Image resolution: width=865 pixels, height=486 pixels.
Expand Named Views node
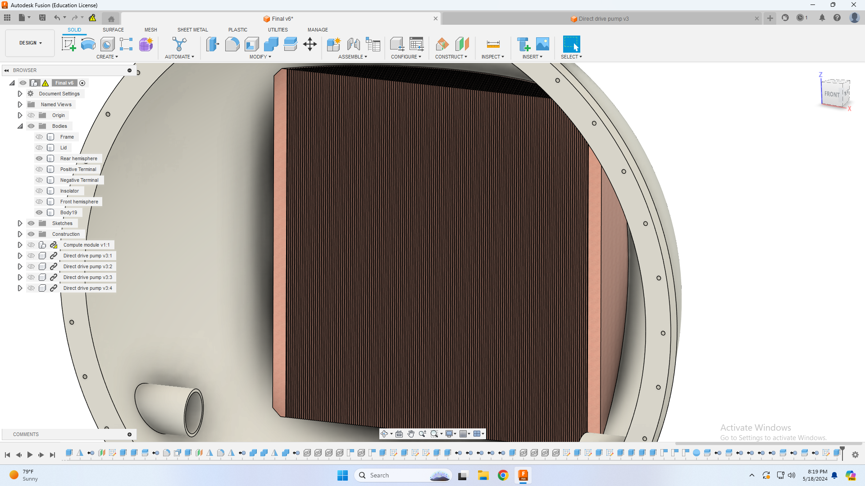tap(20, 104)
